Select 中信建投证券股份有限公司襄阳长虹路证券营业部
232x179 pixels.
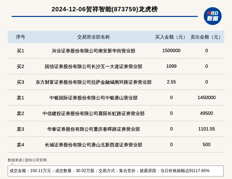click(94, 114)
